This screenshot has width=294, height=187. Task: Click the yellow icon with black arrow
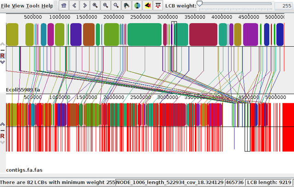[x=148, y=5]
